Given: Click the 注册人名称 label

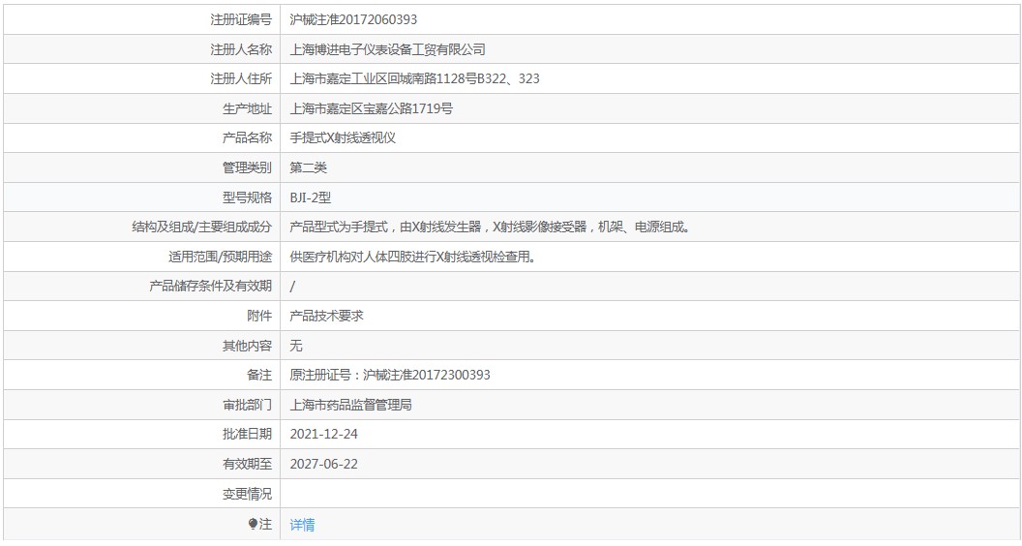Looking at the screenshot, I should click(241, 49).
